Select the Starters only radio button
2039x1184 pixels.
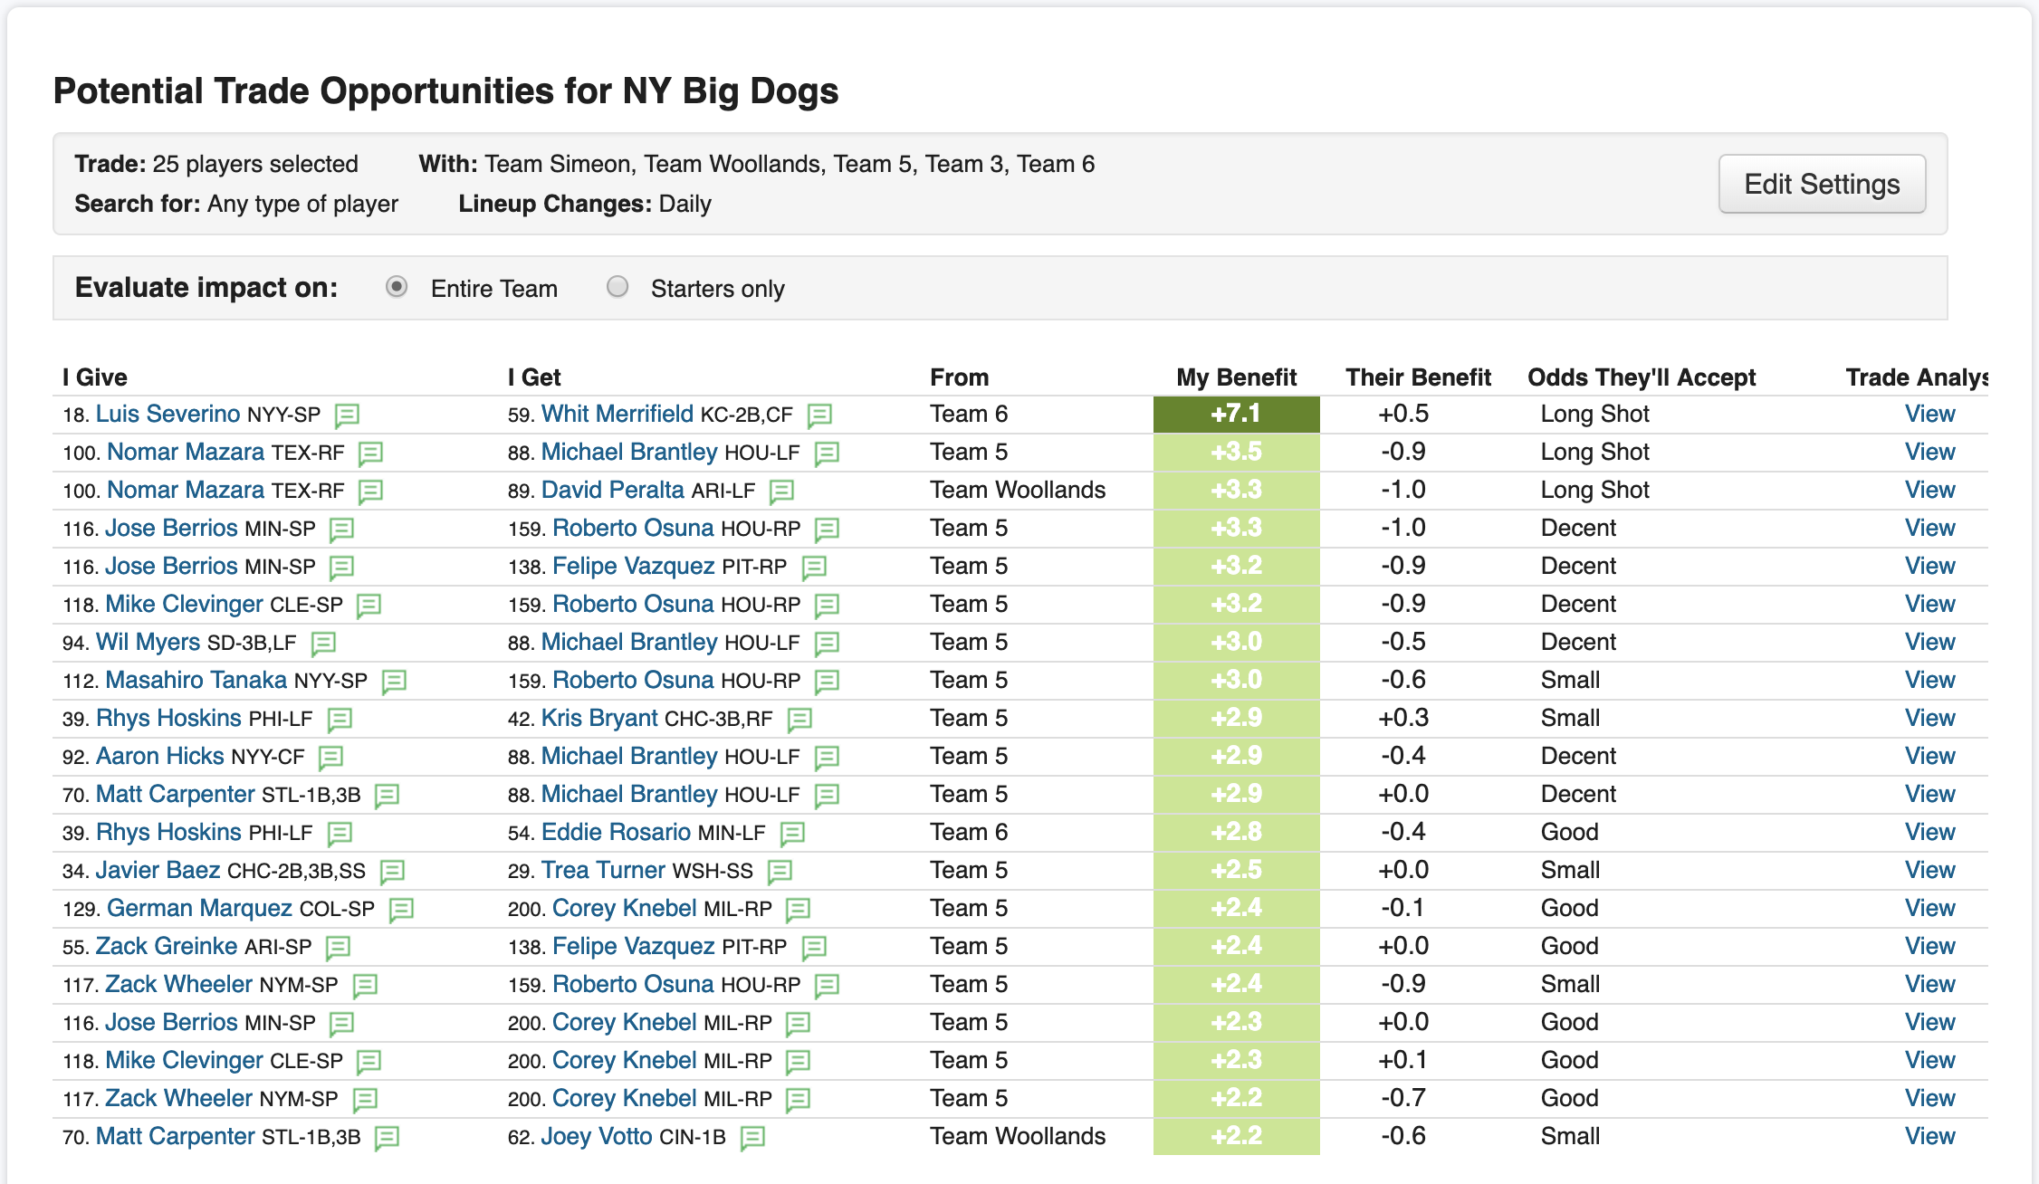tap(617, 287)
